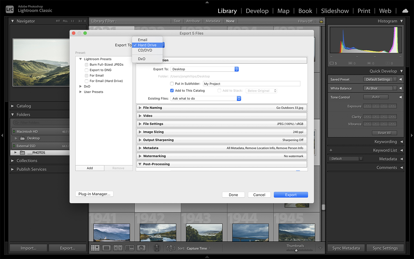This screenshot has height=259, width=414.
Task: Select the Painter spray can tool
Action: pos(157,248)
